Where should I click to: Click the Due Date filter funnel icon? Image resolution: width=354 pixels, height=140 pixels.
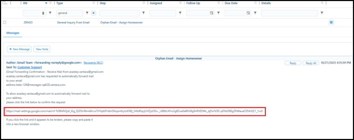pyautogui.click(x=255, y=13)
